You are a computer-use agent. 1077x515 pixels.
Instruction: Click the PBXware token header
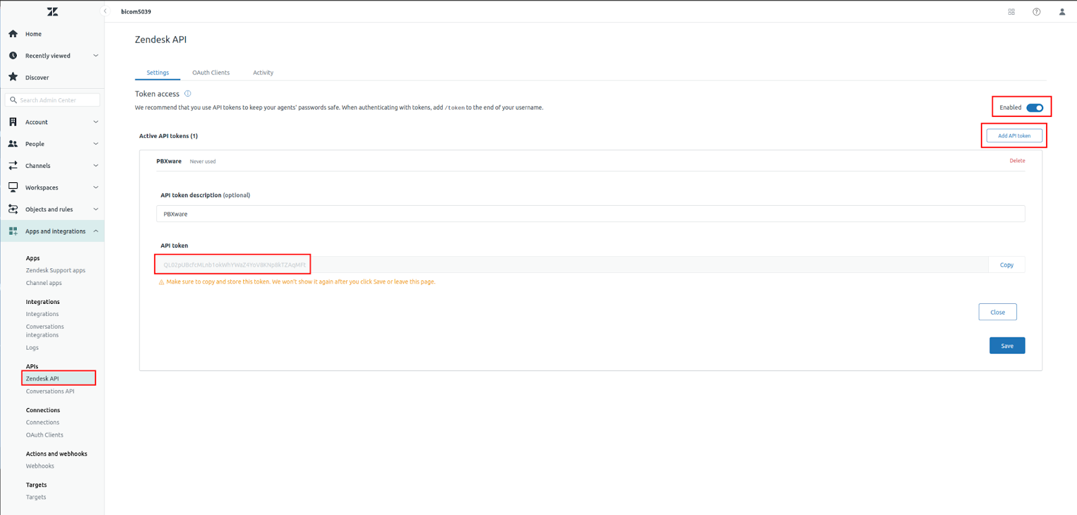169,161
